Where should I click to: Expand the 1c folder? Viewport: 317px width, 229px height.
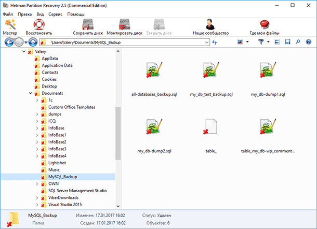[x=37, y=100]
